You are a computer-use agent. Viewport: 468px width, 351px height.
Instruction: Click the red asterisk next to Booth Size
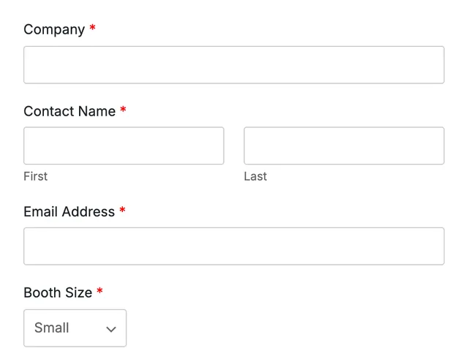pyautogui.click(x=99, y=291)
